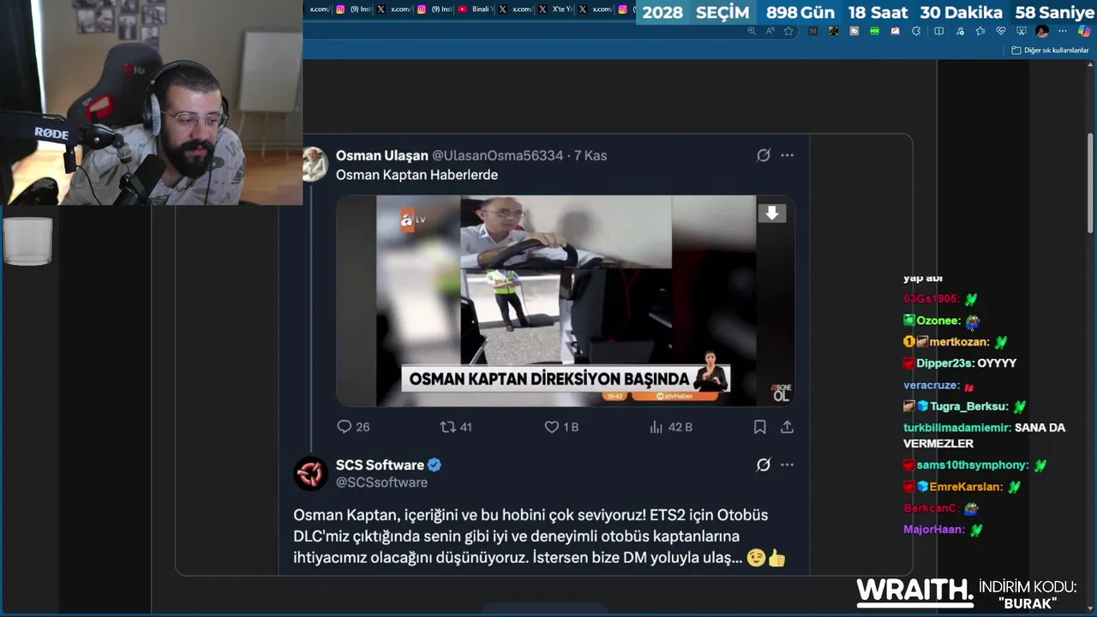
Task: Click chat username 'veracruze'
Action: pyautogui.click(x=931, y=386)
